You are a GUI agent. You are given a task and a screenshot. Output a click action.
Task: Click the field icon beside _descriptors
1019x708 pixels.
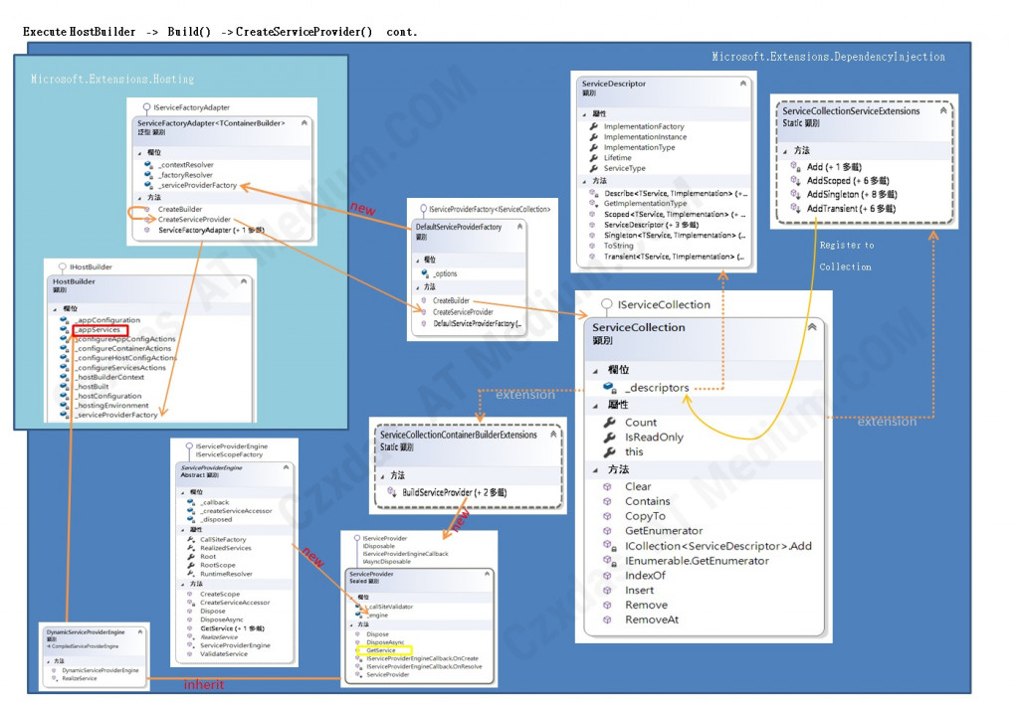click(x=610, y=388)
